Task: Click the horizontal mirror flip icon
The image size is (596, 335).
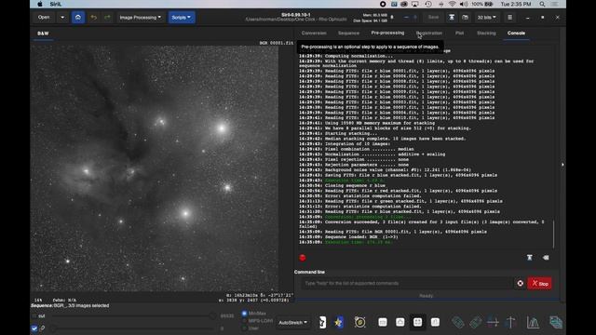Action: pyautogui.click(x=493, y=323)
